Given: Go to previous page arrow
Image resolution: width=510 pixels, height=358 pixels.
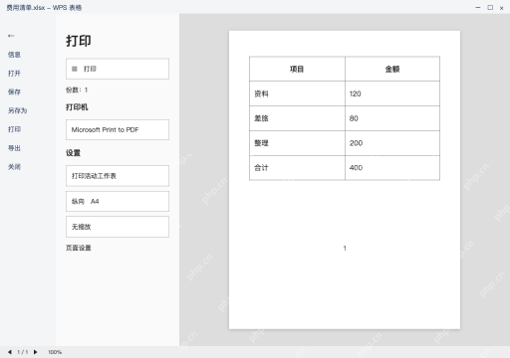Looking at the screenshot, I should tap(10, 352).
